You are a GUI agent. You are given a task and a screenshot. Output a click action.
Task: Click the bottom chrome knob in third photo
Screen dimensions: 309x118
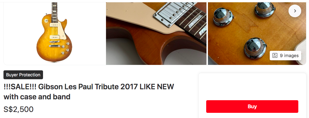255,48
